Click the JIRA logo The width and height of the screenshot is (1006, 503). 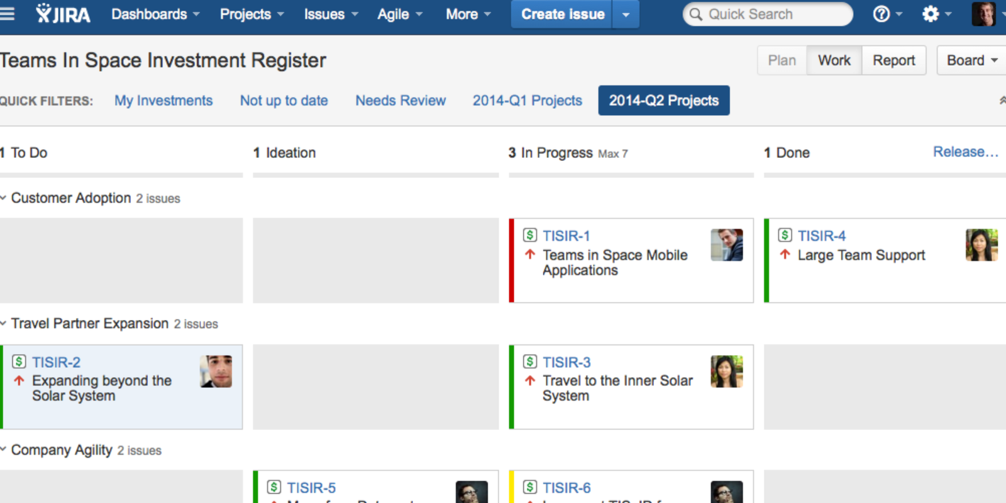pyautogui.click(x=63, y=14)
